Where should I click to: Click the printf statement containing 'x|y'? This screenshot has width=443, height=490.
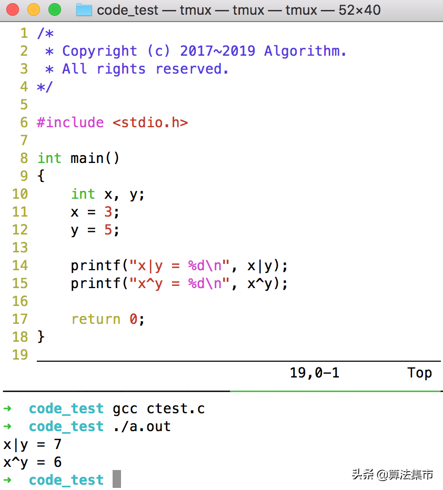[179, 266]
